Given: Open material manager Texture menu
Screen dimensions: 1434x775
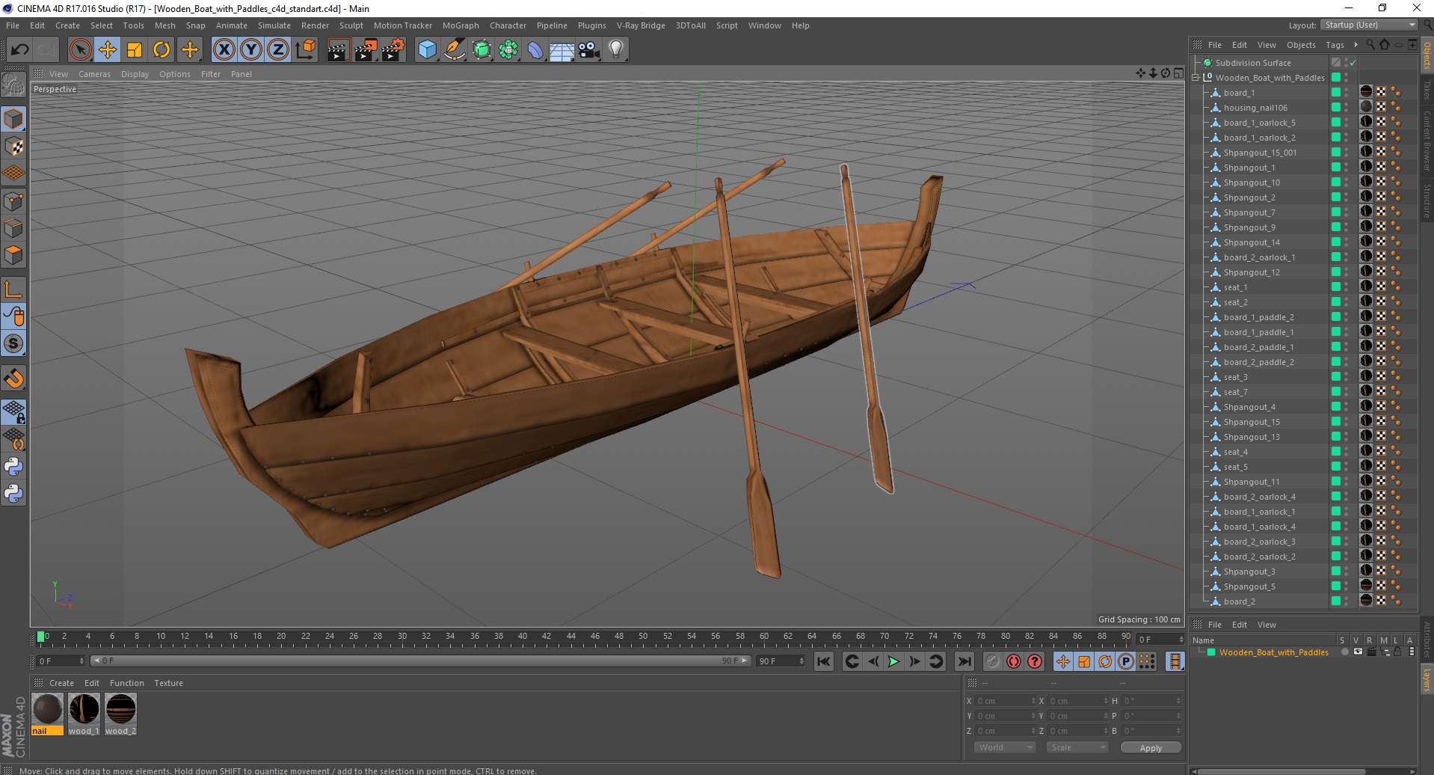Looking at the screenshot, I should coord(168,683).
